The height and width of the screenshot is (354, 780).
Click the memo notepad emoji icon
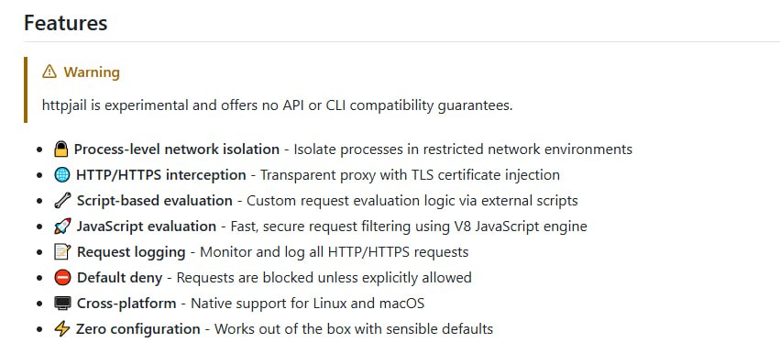[x=62, y=252]
